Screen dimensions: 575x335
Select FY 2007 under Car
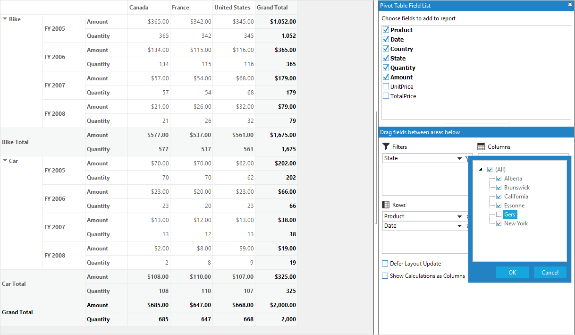[x=64, y=227]
